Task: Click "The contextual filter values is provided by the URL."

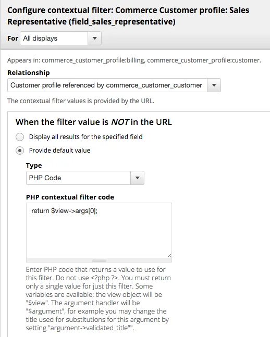Action: pos(81,101)
